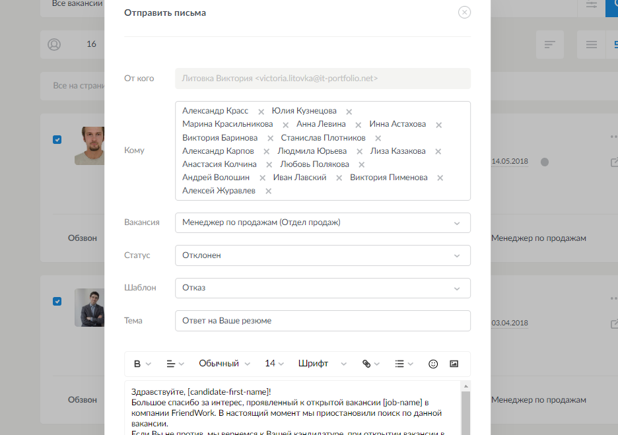
Task: Remove Александр Красс from recipients
Action: click(261, 112)
